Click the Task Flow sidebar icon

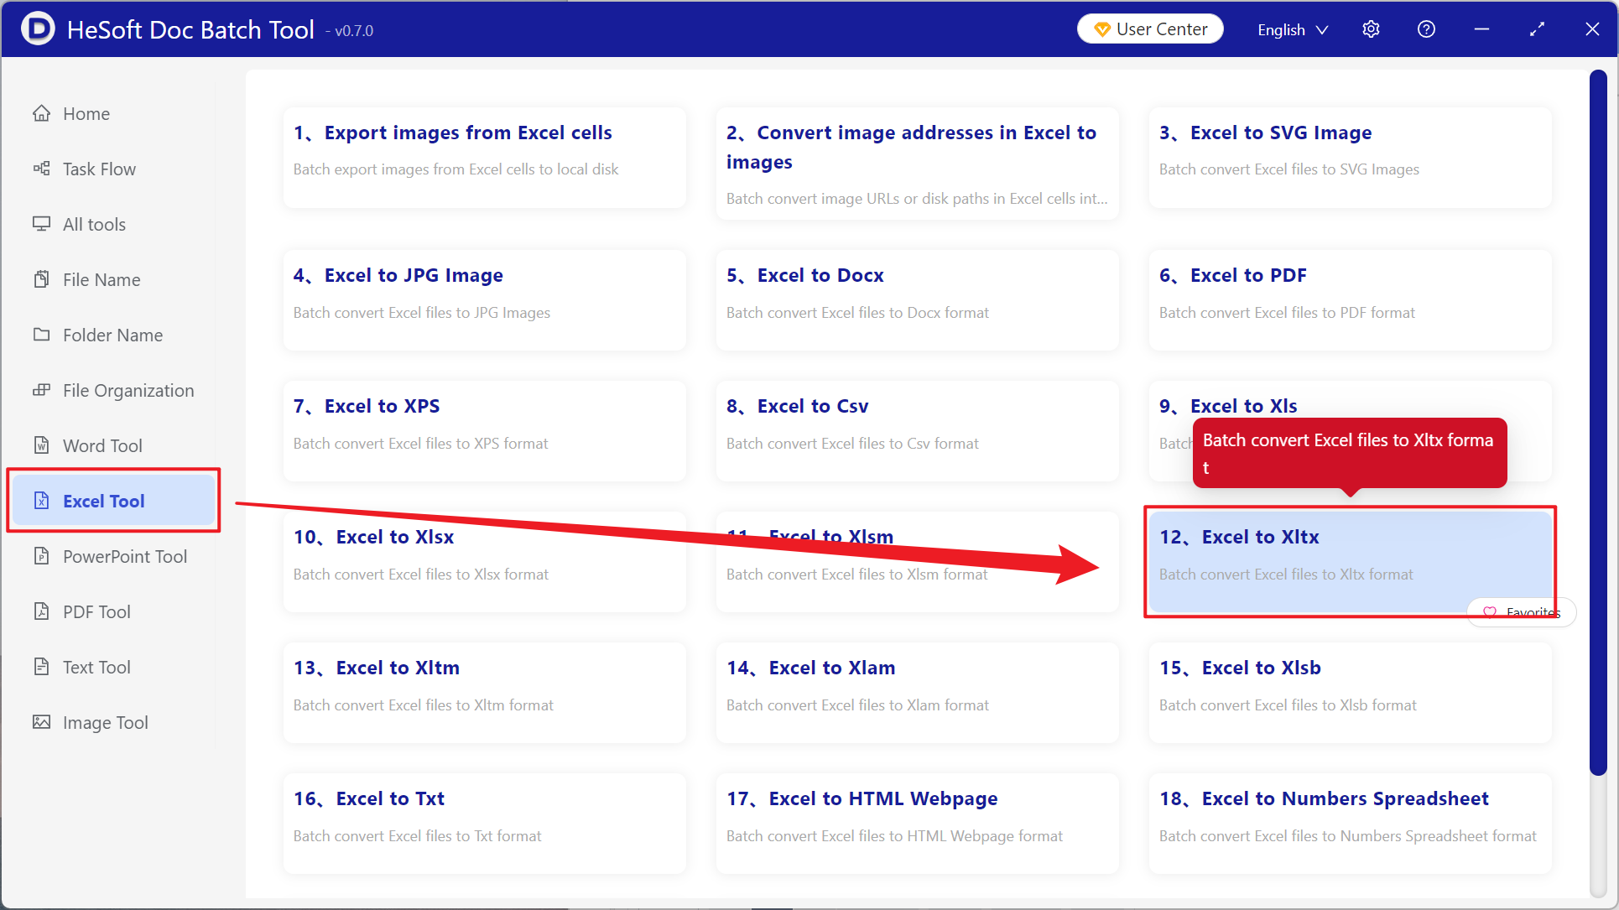(x=41, y=169)
